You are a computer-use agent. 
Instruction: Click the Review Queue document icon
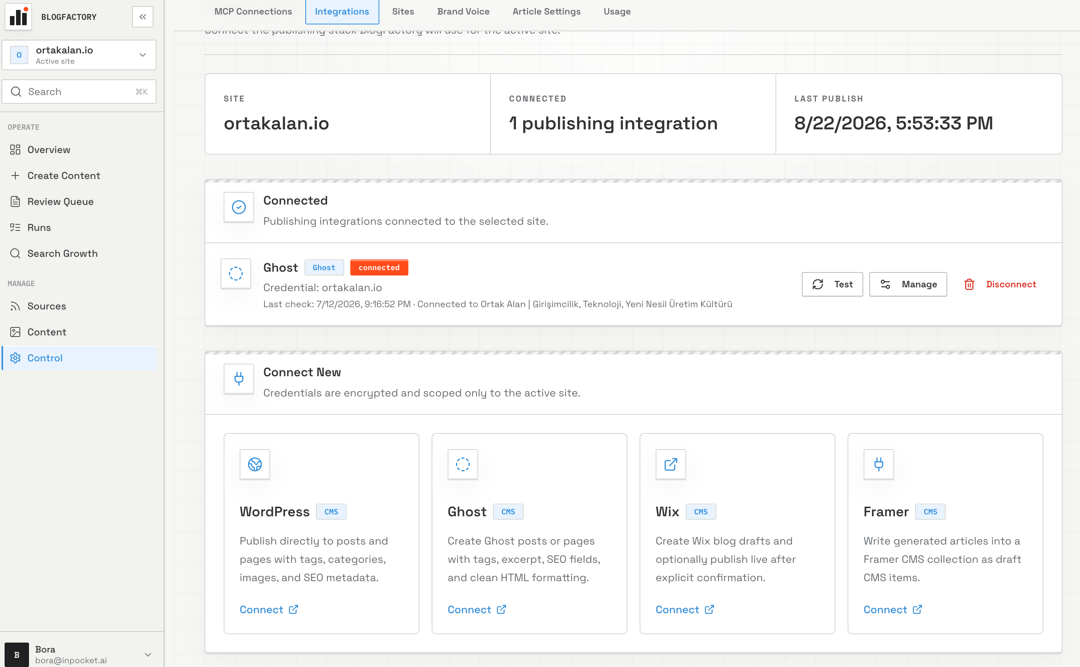(15, 201)
